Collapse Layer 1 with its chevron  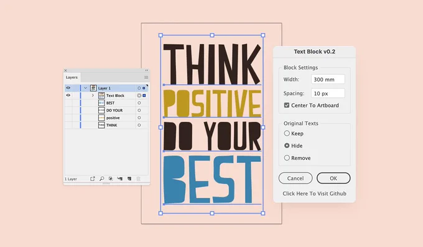pyautogui.click(x=85, y=88)
